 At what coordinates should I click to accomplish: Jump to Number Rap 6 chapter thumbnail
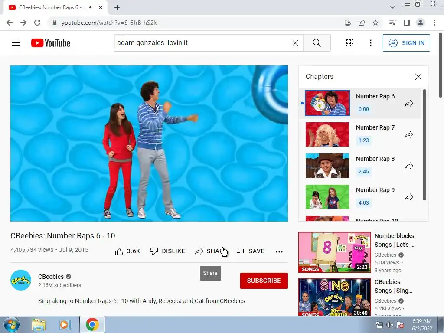point(327,103)
